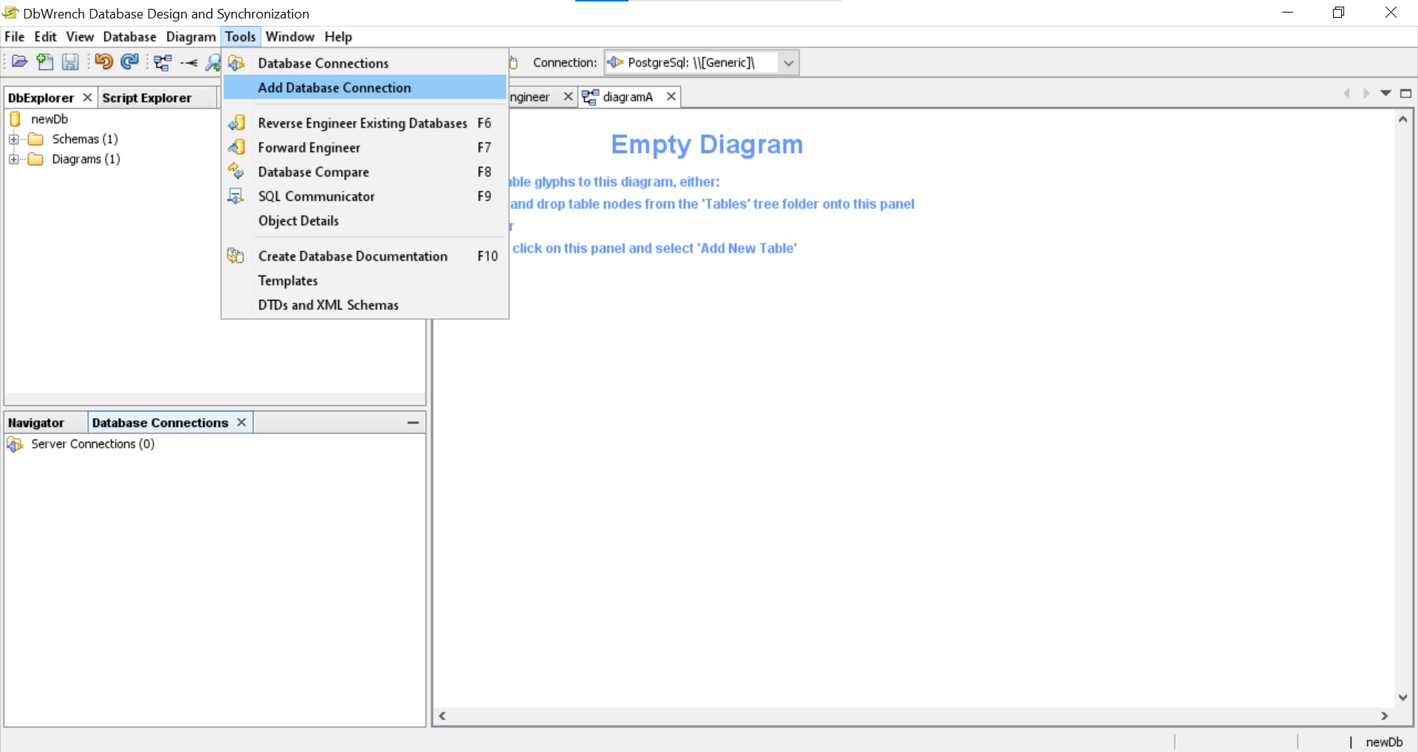Click the Forward Engineer menu icon
Viewport: 1418px width, 752px height.
pos(236,147)
